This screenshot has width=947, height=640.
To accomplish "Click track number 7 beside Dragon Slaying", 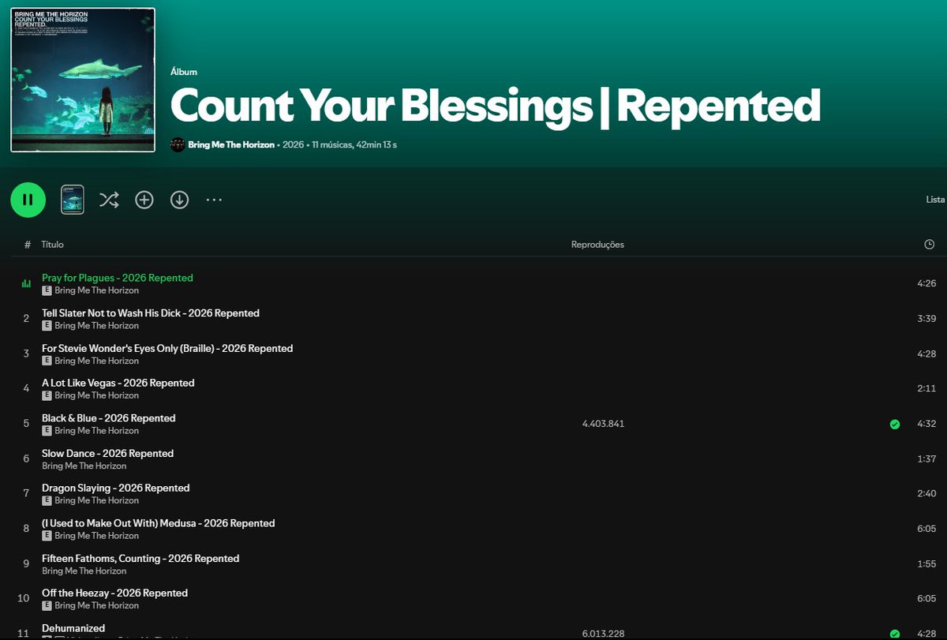I will (x=26, y=493).
